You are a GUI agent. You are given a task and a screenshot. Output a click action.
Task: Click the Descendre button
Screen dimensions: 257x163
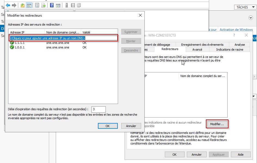[x=131, y=50]
